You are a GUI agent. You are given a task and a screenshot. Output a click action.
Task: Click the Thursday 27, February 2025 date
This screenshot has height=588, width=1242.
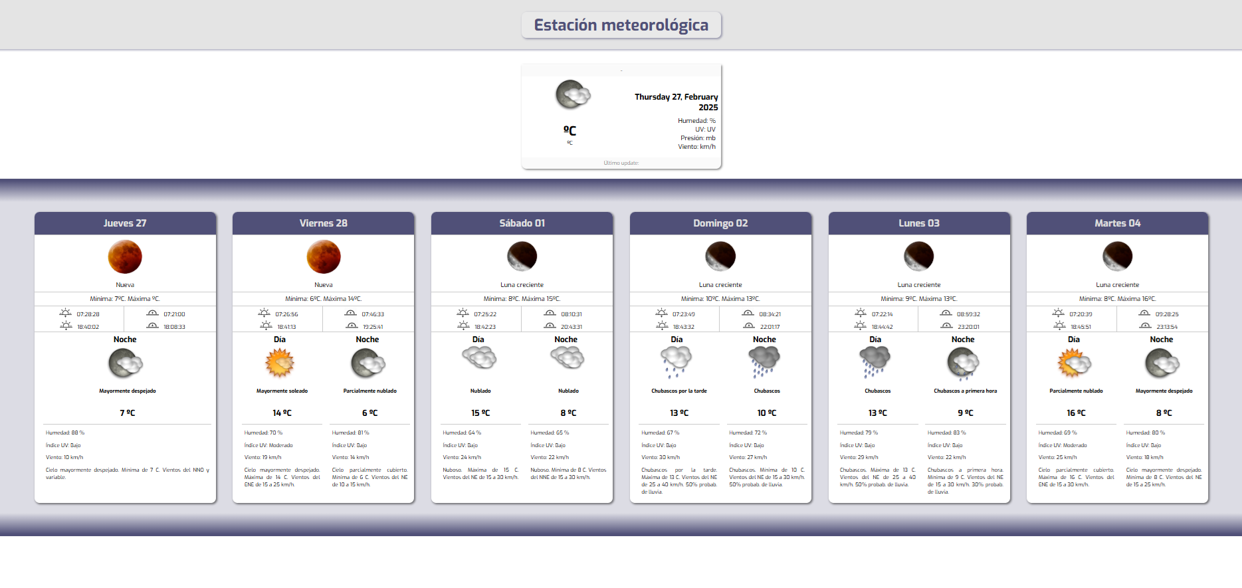point(676,102)
